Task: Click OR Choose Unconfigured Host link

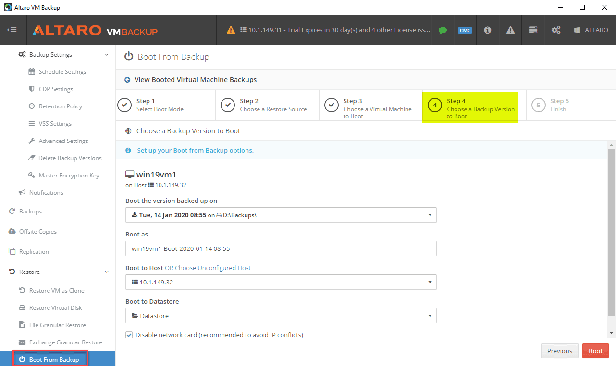Action: pyautogui.click(x=208, y=268)
